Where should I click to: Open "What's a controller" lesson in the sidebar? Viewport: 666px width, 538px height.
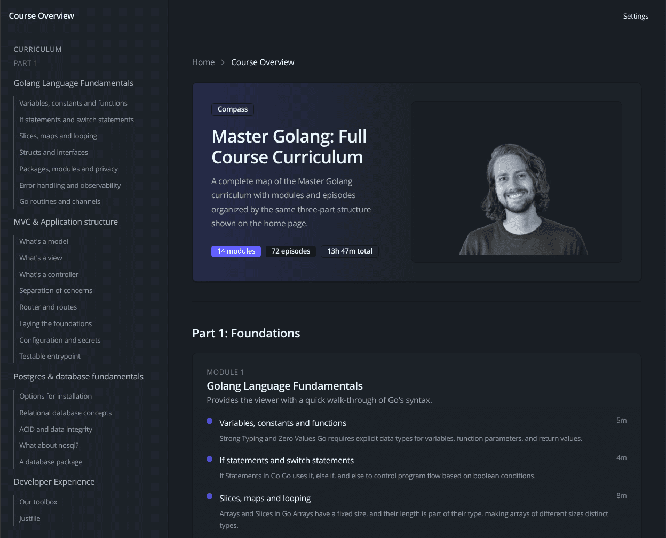pos(49,274)
